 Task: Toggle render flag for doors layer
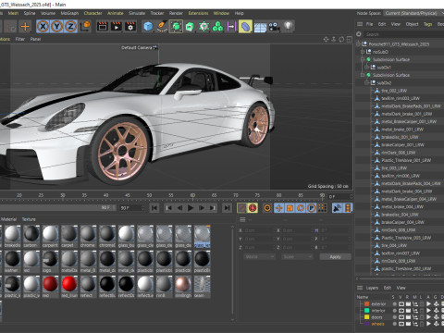pos(408,317)
